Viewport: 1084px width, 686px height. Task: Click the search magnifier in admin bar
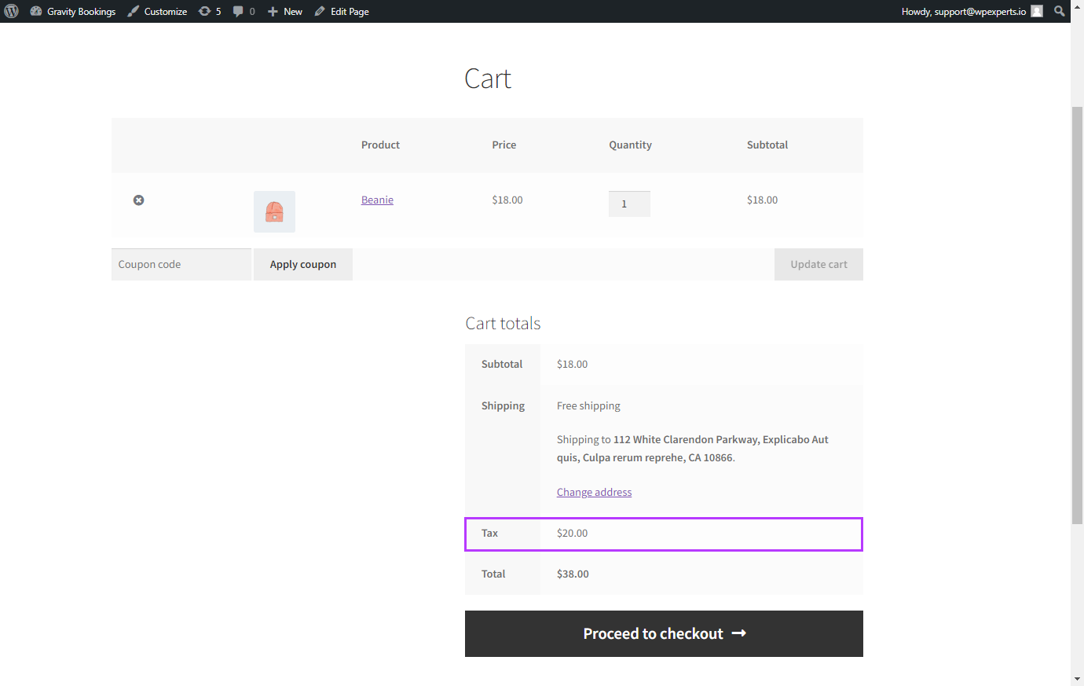pos(1060,11)
